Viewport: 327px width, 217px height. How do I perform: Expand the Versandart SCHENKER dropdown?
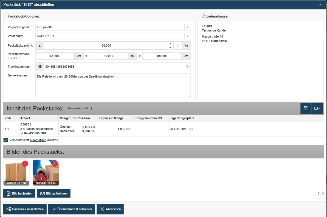[x=187, y=36]
